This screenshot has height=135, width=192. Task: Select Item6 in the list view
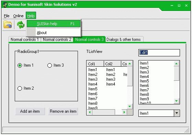93,94
